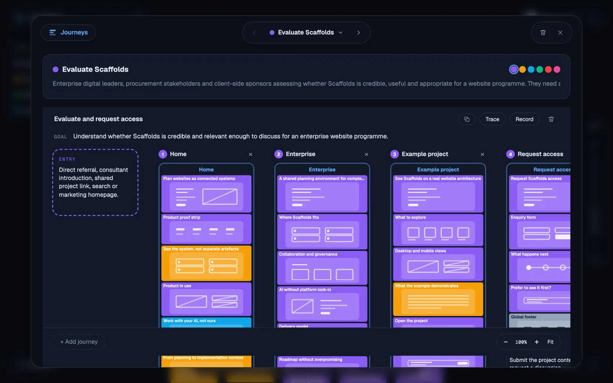Remove the Home step

click(x=251, y=154)
